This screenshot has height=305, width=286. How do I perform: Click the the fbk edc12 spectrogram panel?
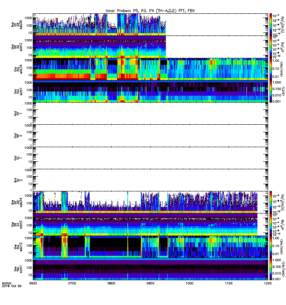[x=150, y=247]
